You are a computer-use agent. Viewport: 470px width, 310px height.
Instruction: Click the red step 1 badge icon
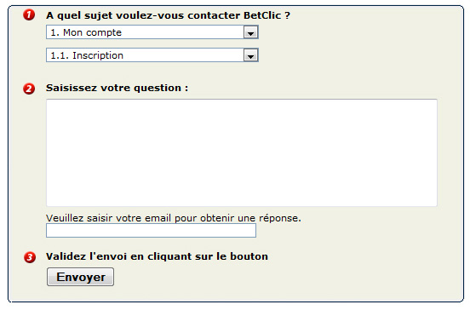pos(29,14)
